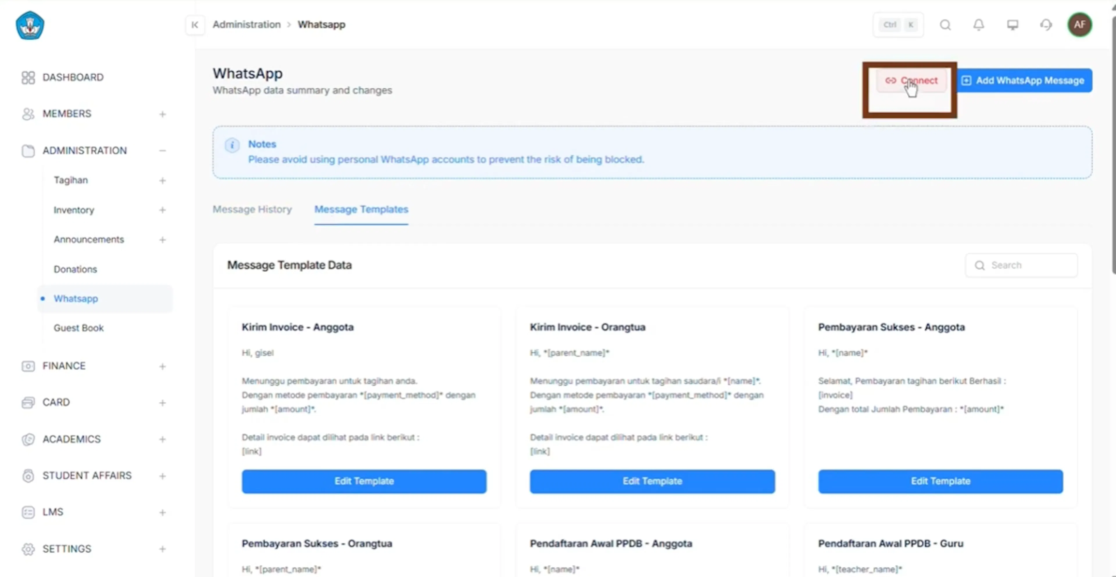
Task: Go to Administration breadcrumb link
Action: coord(246,25)
